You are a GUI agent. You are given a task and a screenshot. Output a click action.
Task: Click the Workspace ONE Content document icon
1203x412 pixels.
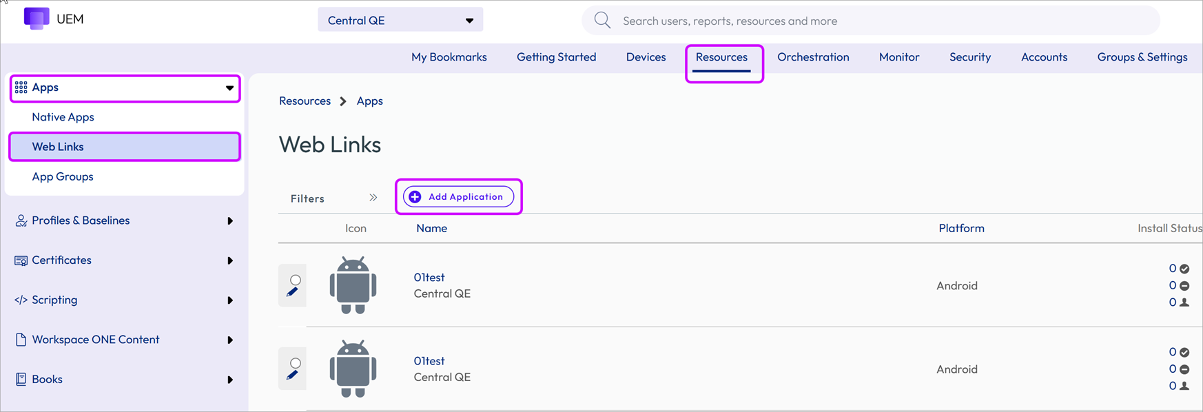point(21,340)
